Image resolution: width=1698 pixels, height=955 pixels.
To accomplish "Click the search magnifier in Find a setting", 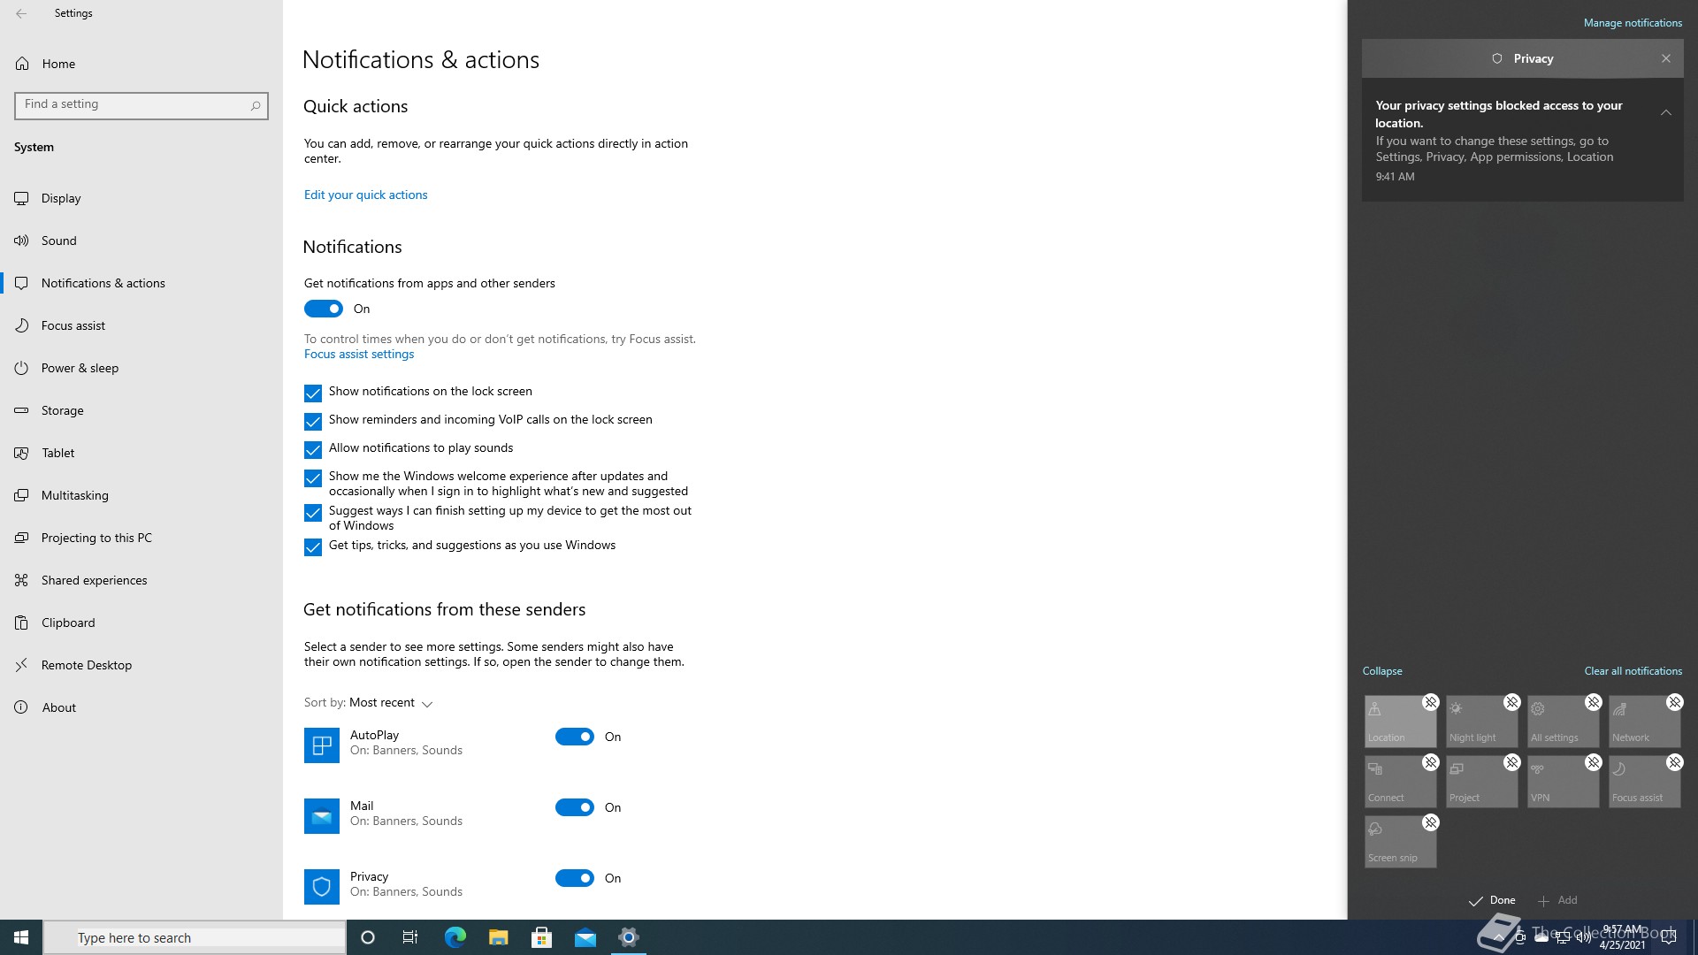I will [256, 105].
